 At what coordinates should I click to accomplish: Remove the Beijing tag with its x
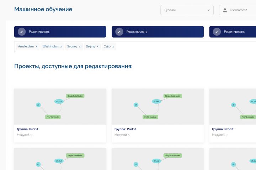tap(97, 46)
